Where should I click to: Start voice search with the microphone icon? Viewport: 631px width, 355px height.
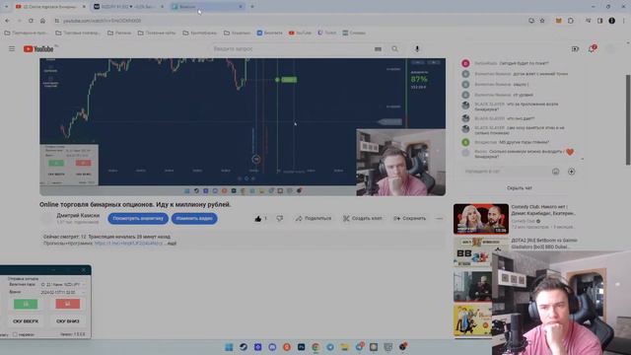point(417,48)
